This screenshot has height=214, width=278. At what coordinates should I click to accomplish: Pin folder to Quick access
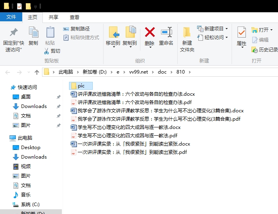[13, 40]
